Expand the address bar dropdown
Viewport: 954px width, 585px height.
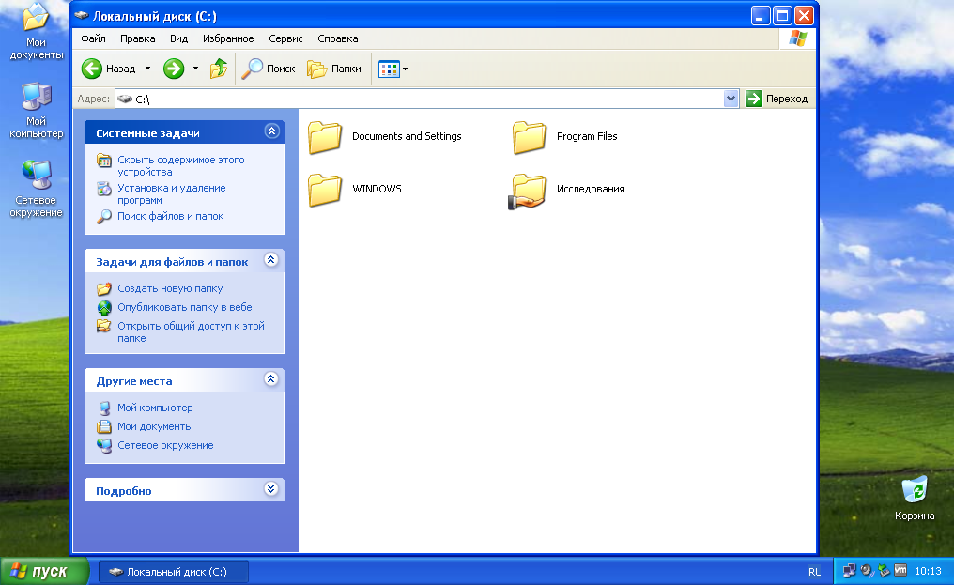click(x=731, y=99)
